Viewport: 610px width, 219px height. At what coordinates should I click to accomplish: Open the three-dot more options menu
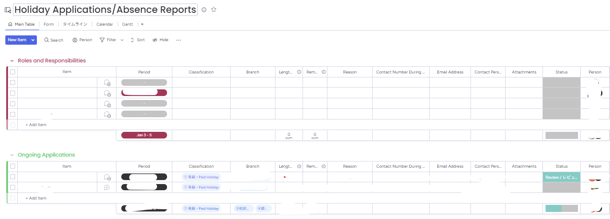tap(179, 40)
